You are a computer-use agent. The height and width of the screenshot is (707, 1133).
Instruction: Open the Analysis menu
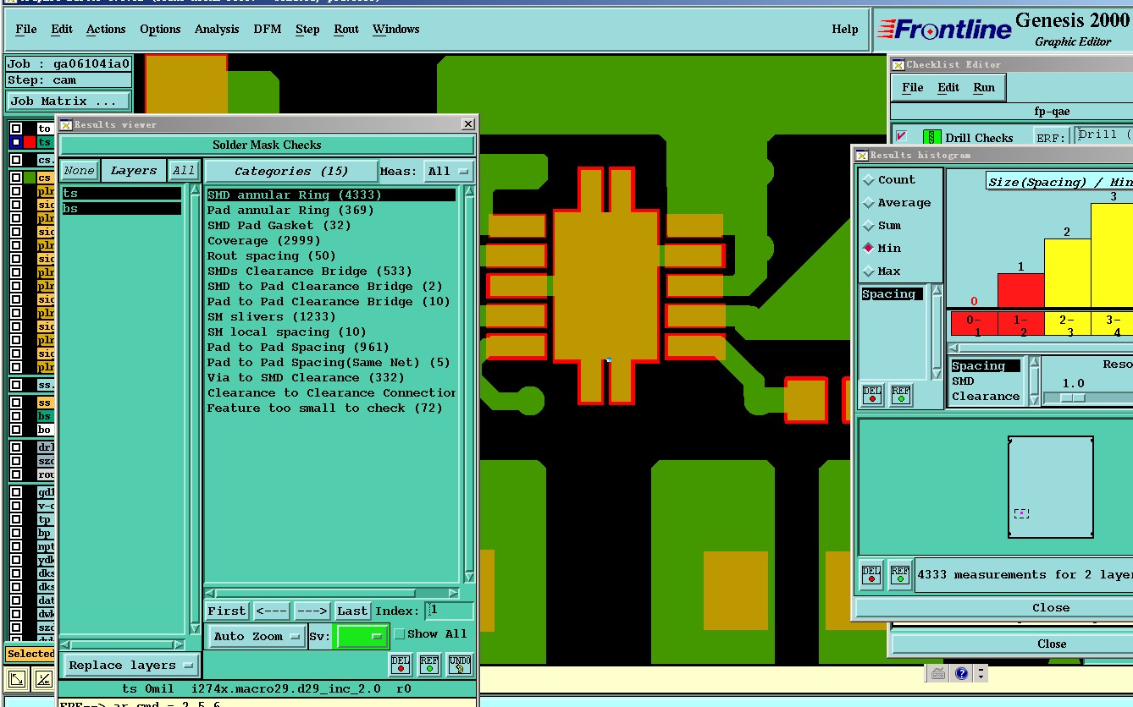(x=217, y=29)
